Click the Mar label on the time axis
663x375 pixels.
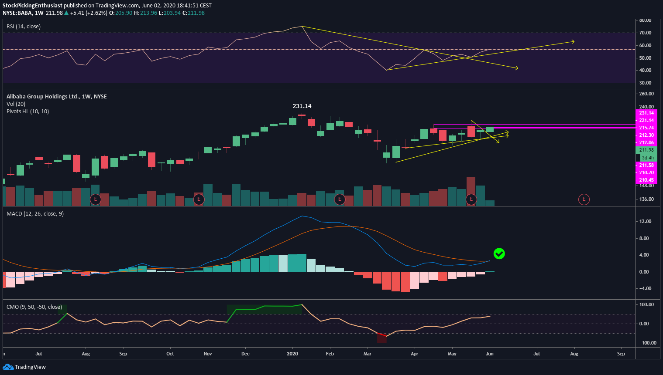click(x=368, y=354)
